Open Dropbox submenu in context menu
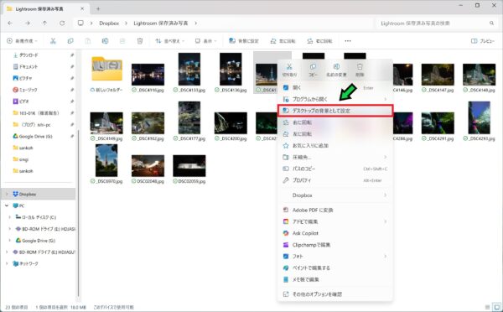This screenshot has height=312, width=503. coord(335,195)
